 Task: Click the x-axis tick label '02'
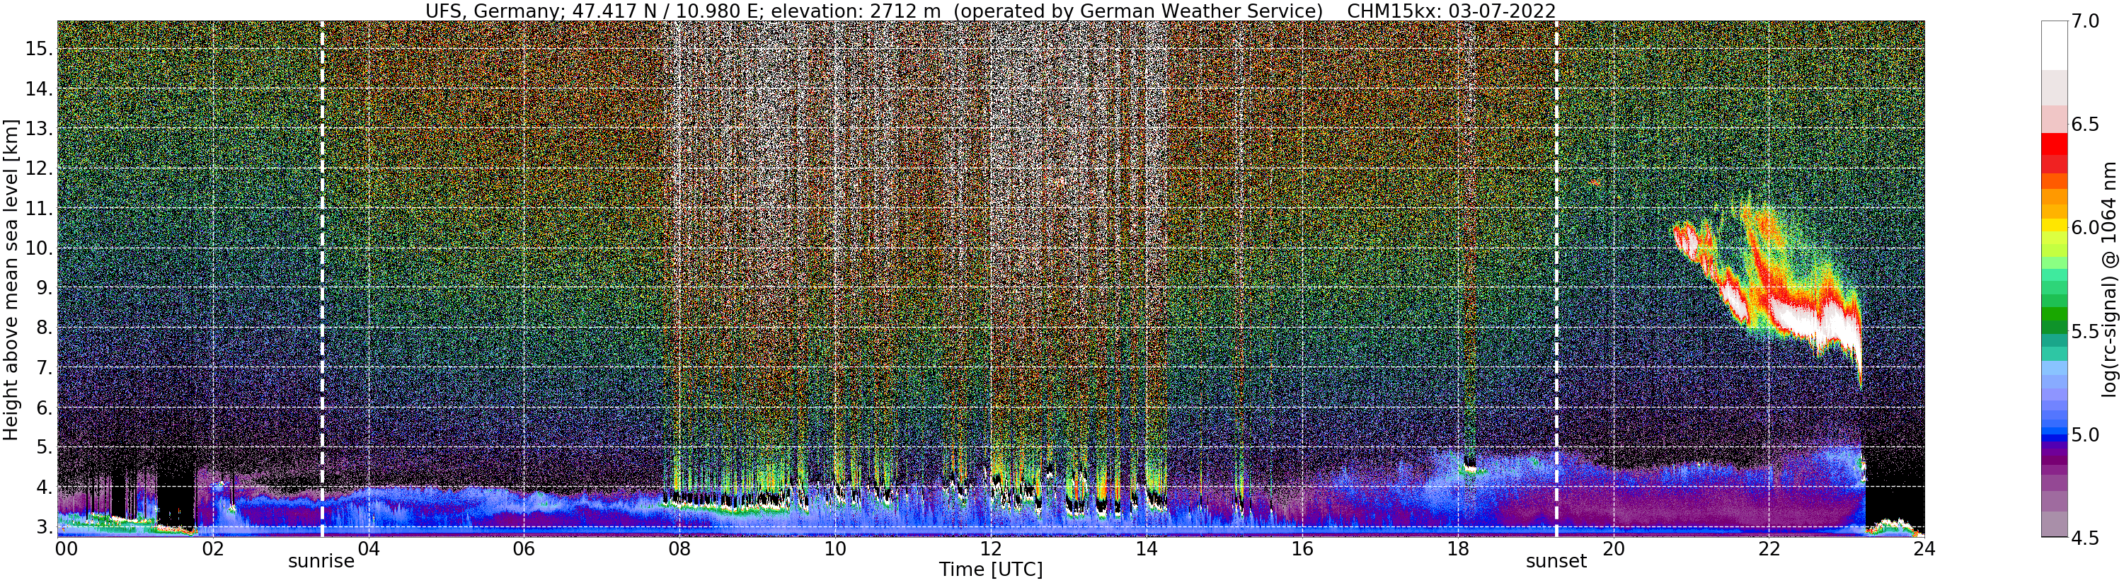coord(213,548)
